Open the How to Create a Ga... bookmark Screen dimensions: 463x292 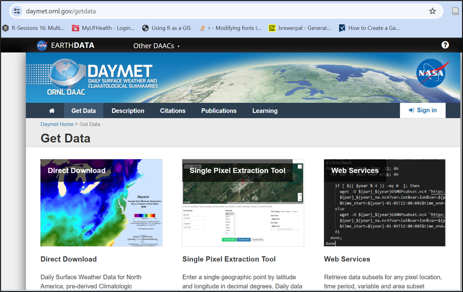coord(369,28)
